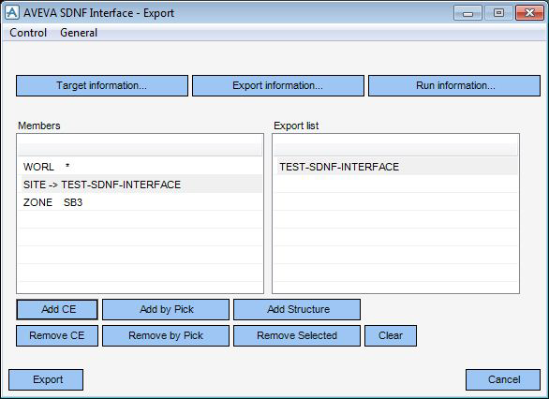Image resolution: width=549 pixels, height=399 pixels.
Task: Open Export information dialog
Action: [278, 85]
